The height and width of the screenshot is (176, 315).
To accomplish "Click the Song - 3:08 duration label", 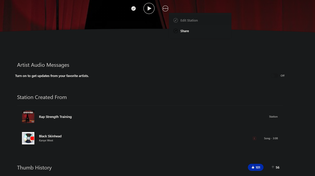I will click(271, 138).
